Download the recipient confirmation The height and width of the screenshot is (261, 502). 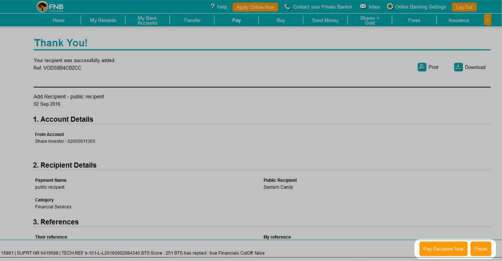point(470,67)
